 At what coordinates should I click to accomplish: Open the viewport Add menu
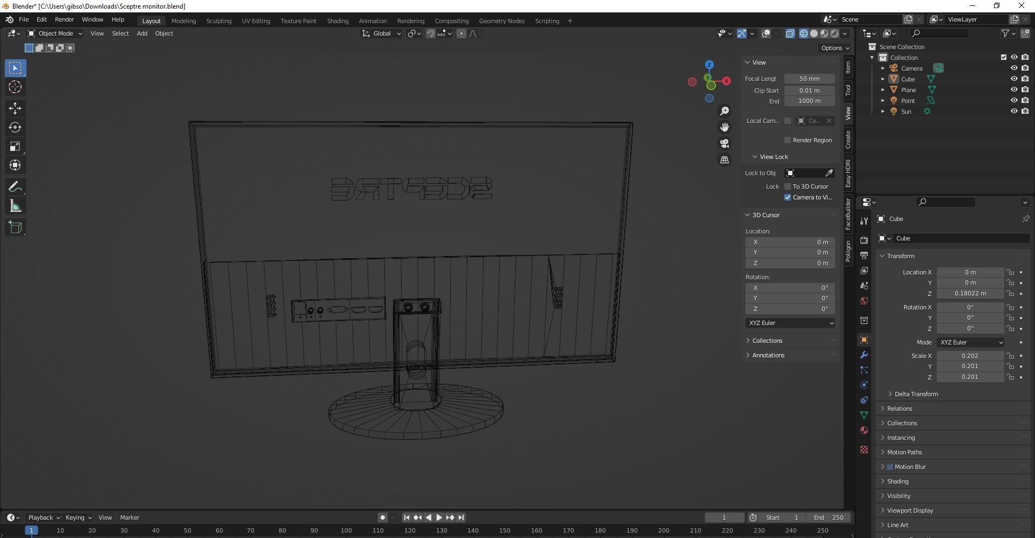pos(142,33)
